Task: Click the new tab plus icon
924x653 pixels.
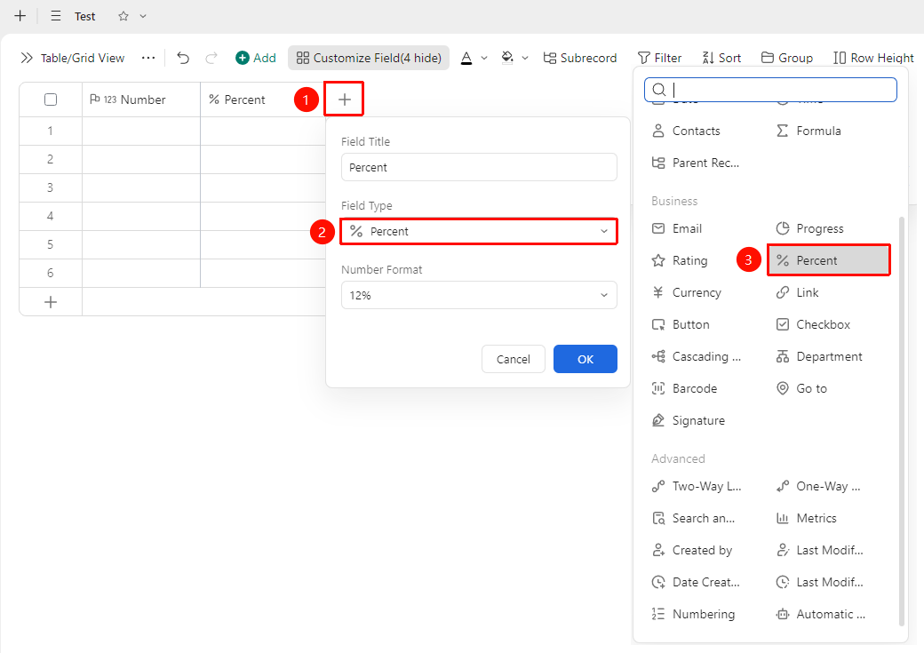Action: click(x=20, y=16)
